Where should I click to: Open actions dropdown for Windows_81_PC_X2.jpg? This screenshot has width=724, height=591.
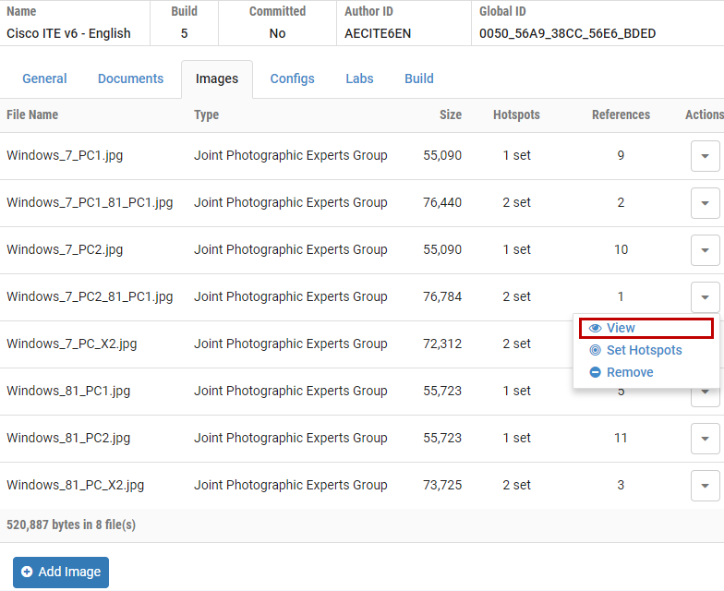coord(706,486)
